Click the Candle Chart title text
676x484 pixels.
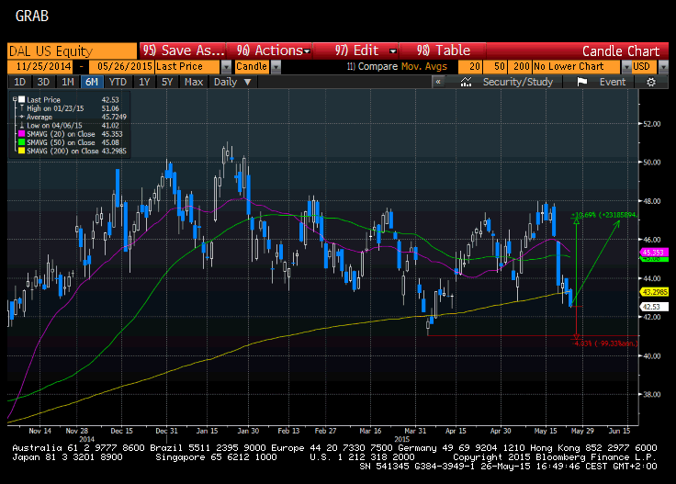621,51
